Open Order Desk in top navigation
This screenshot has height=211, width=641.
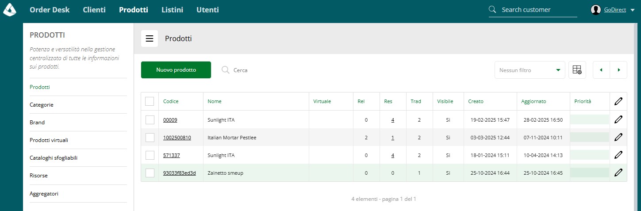[x=50, y=10]
